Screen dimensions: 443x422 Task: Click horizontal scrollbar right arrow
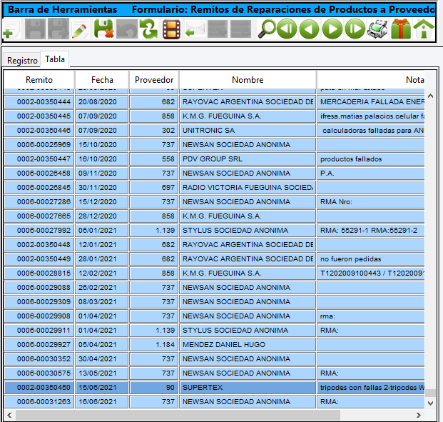[x=419, y=415]
